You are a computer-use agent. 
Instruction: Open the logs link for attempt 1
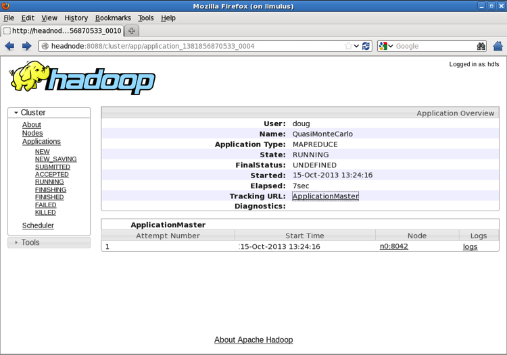[x=470, y=246]
